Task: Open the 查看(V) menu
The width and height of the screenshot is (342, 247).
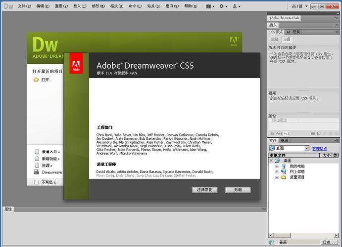Action: [x=61, y=6]
